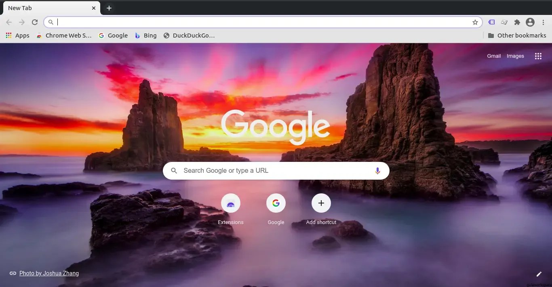This screenshot has width=552, height=287.
Task: Click the second extension icon beside puzzle piece
Action: 504,22
